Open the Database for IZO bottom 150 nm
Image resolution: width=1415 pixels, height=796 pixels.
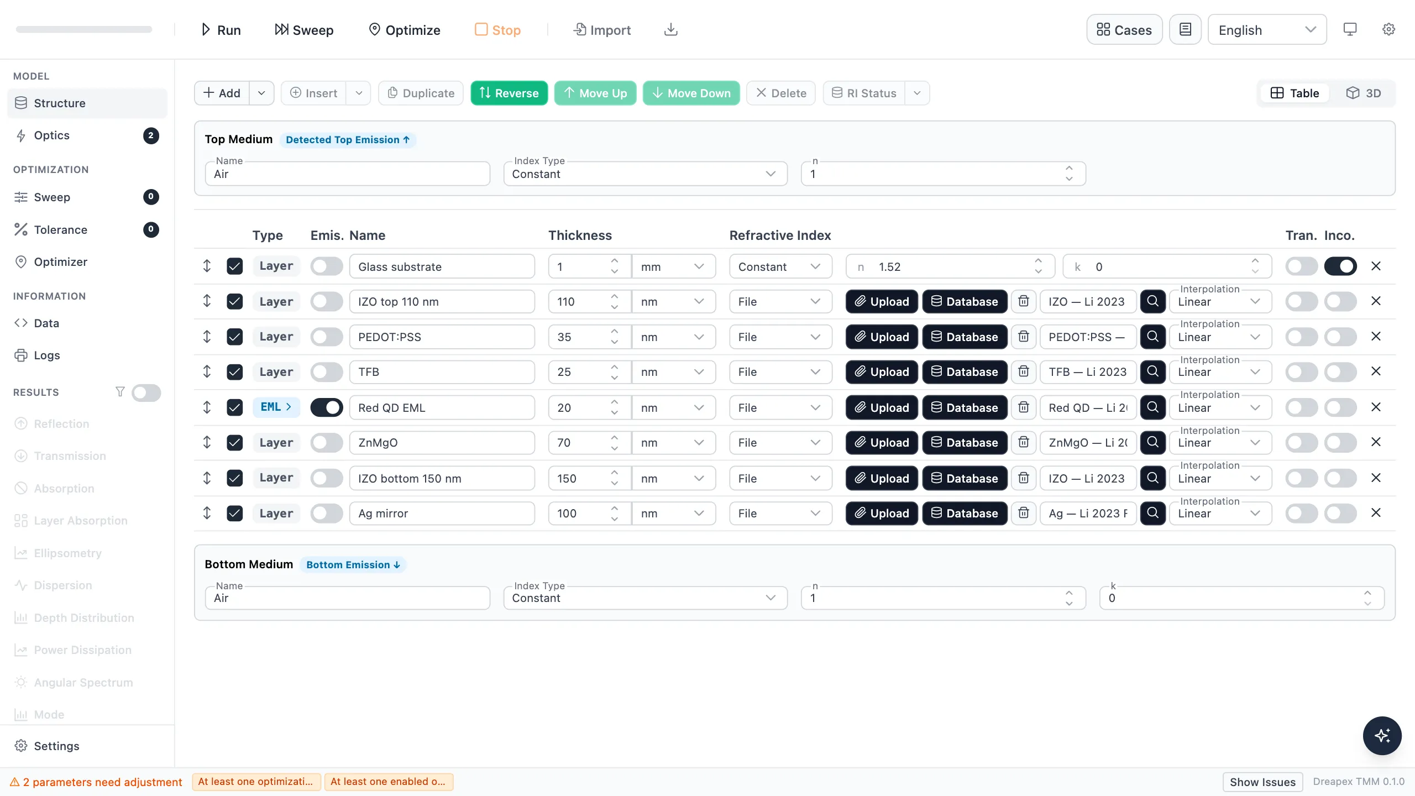[965, 478]
